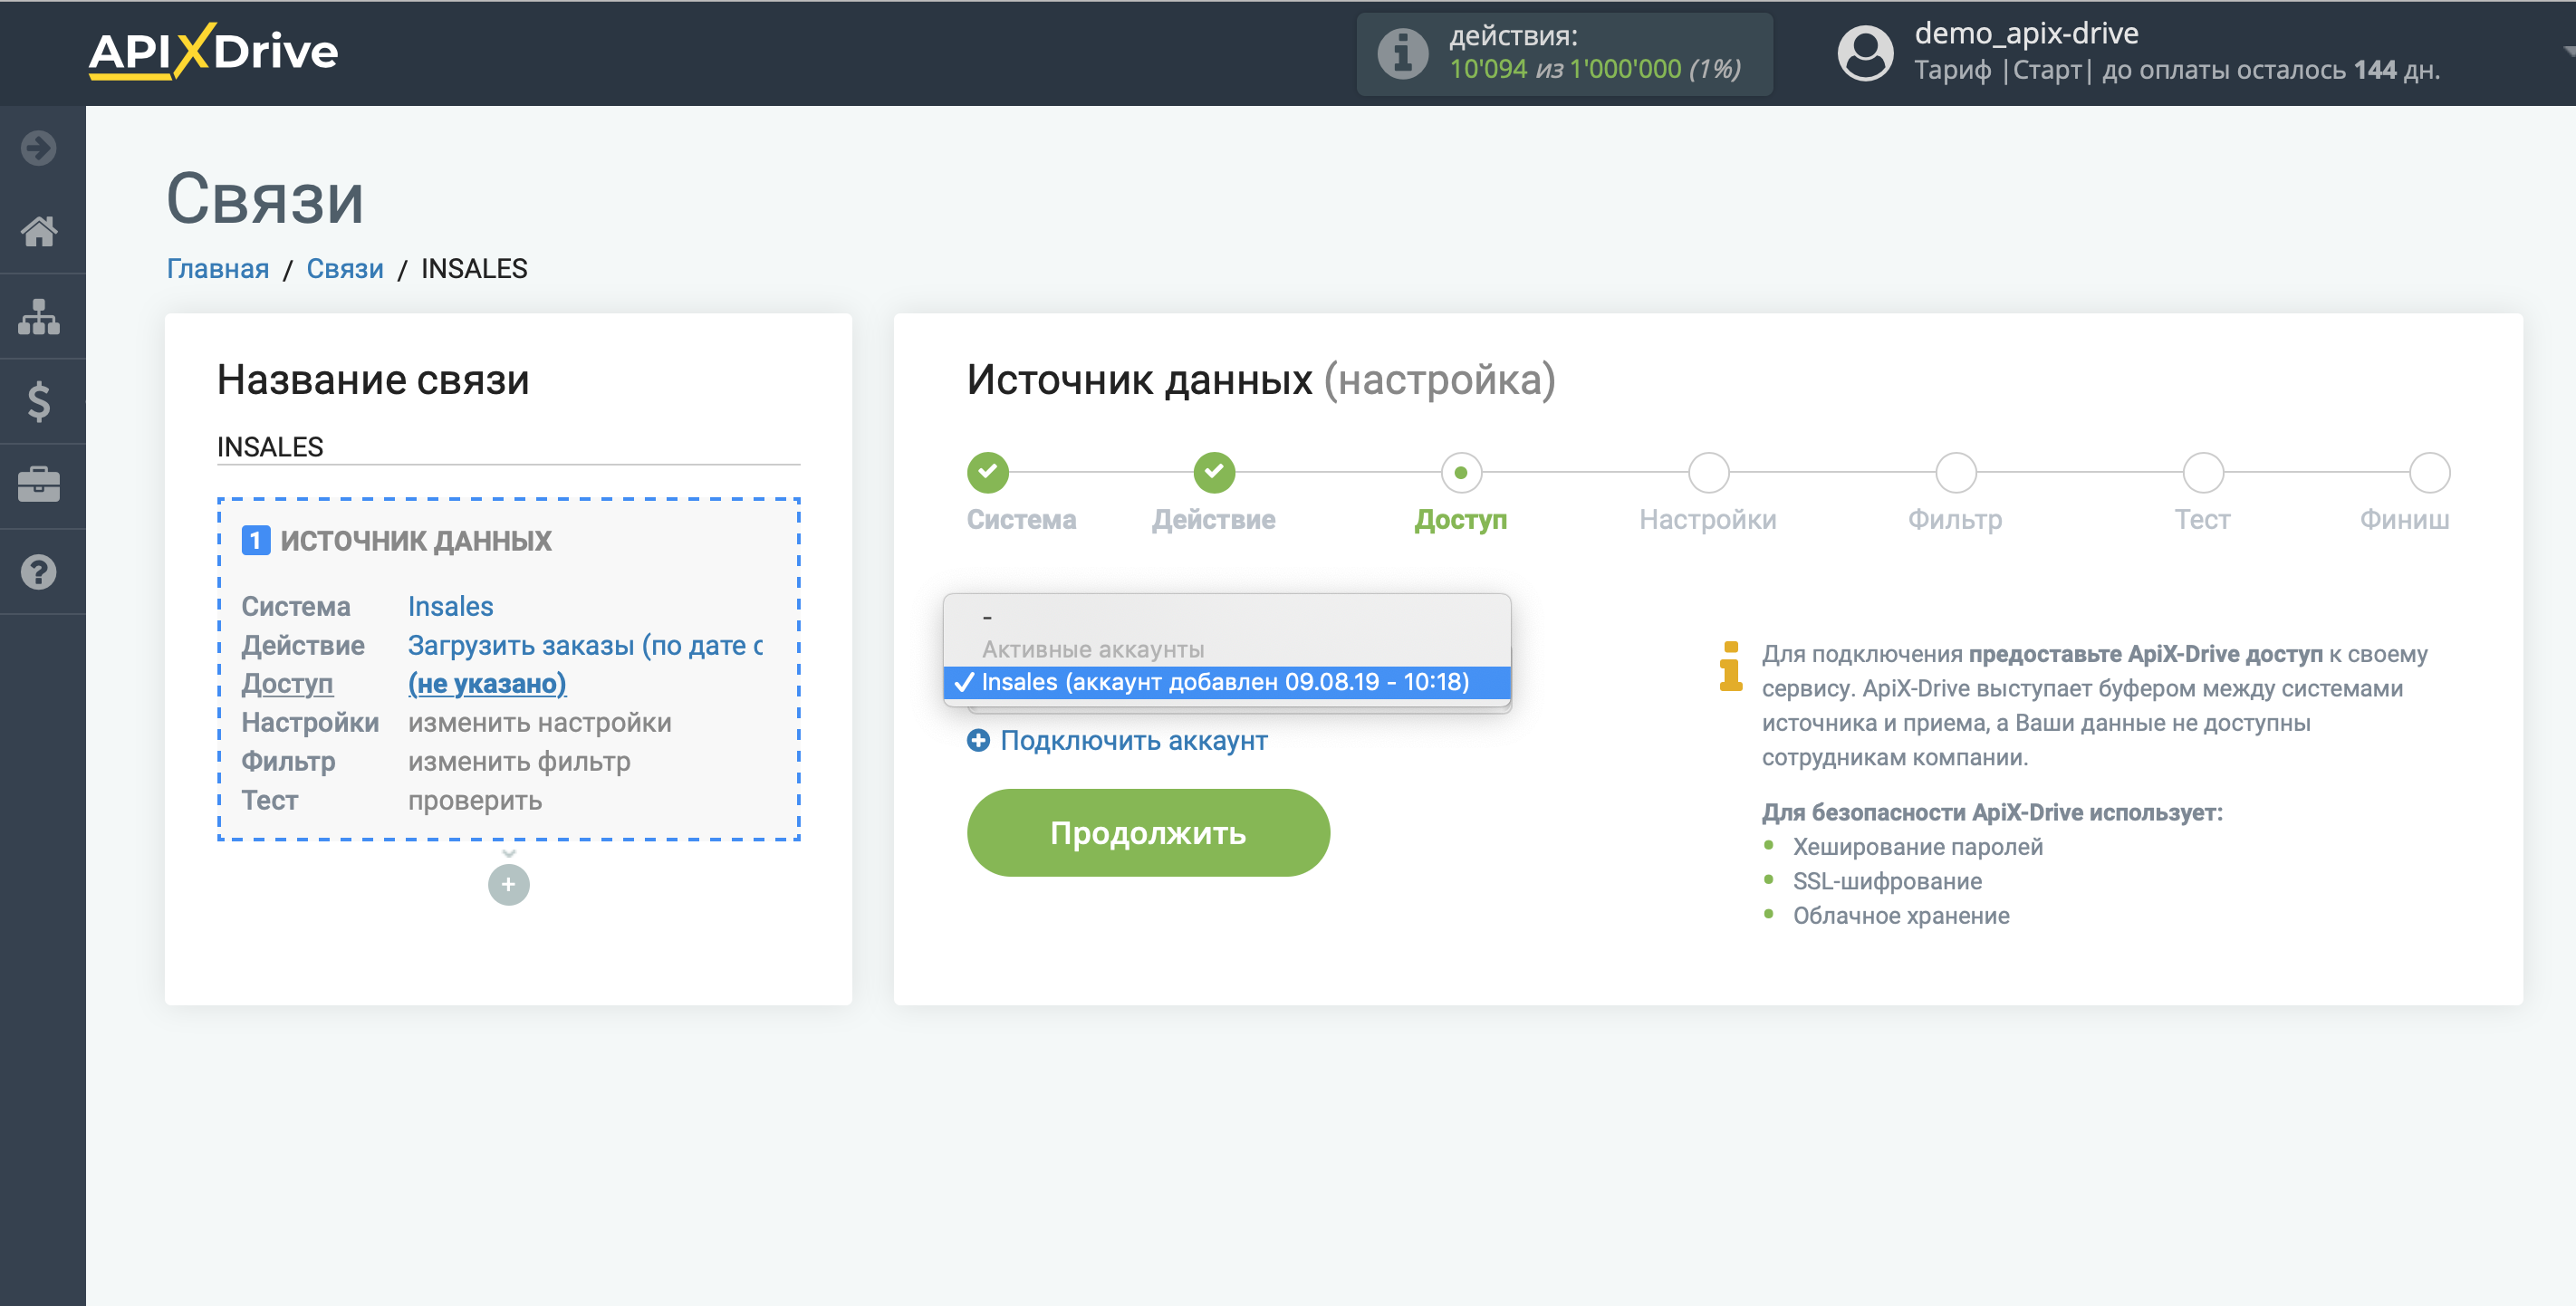Click Доступ label in source block
This screenshot has height=1306, width=2576.
click(287, 684)
